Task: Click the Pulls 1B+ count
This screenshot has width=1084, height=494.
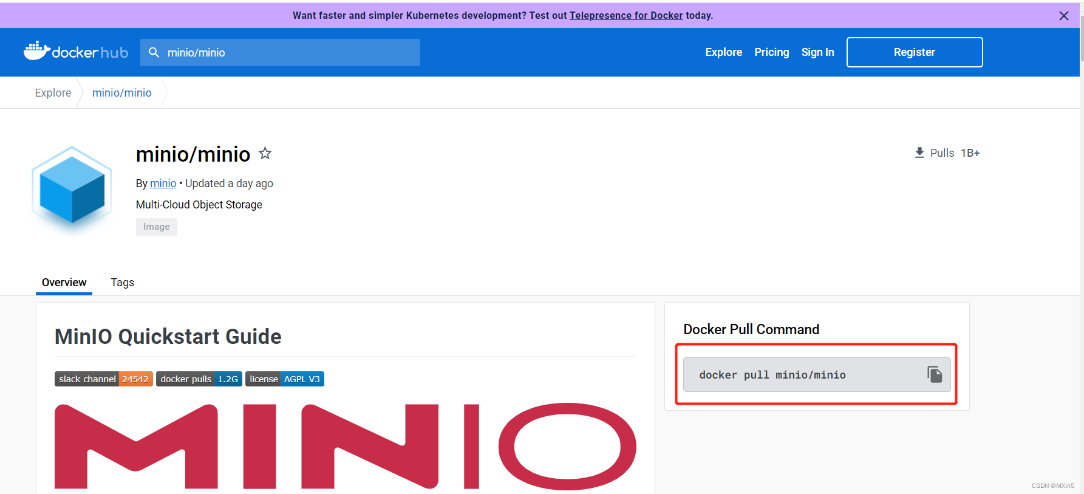Action: tap(955, 153)
